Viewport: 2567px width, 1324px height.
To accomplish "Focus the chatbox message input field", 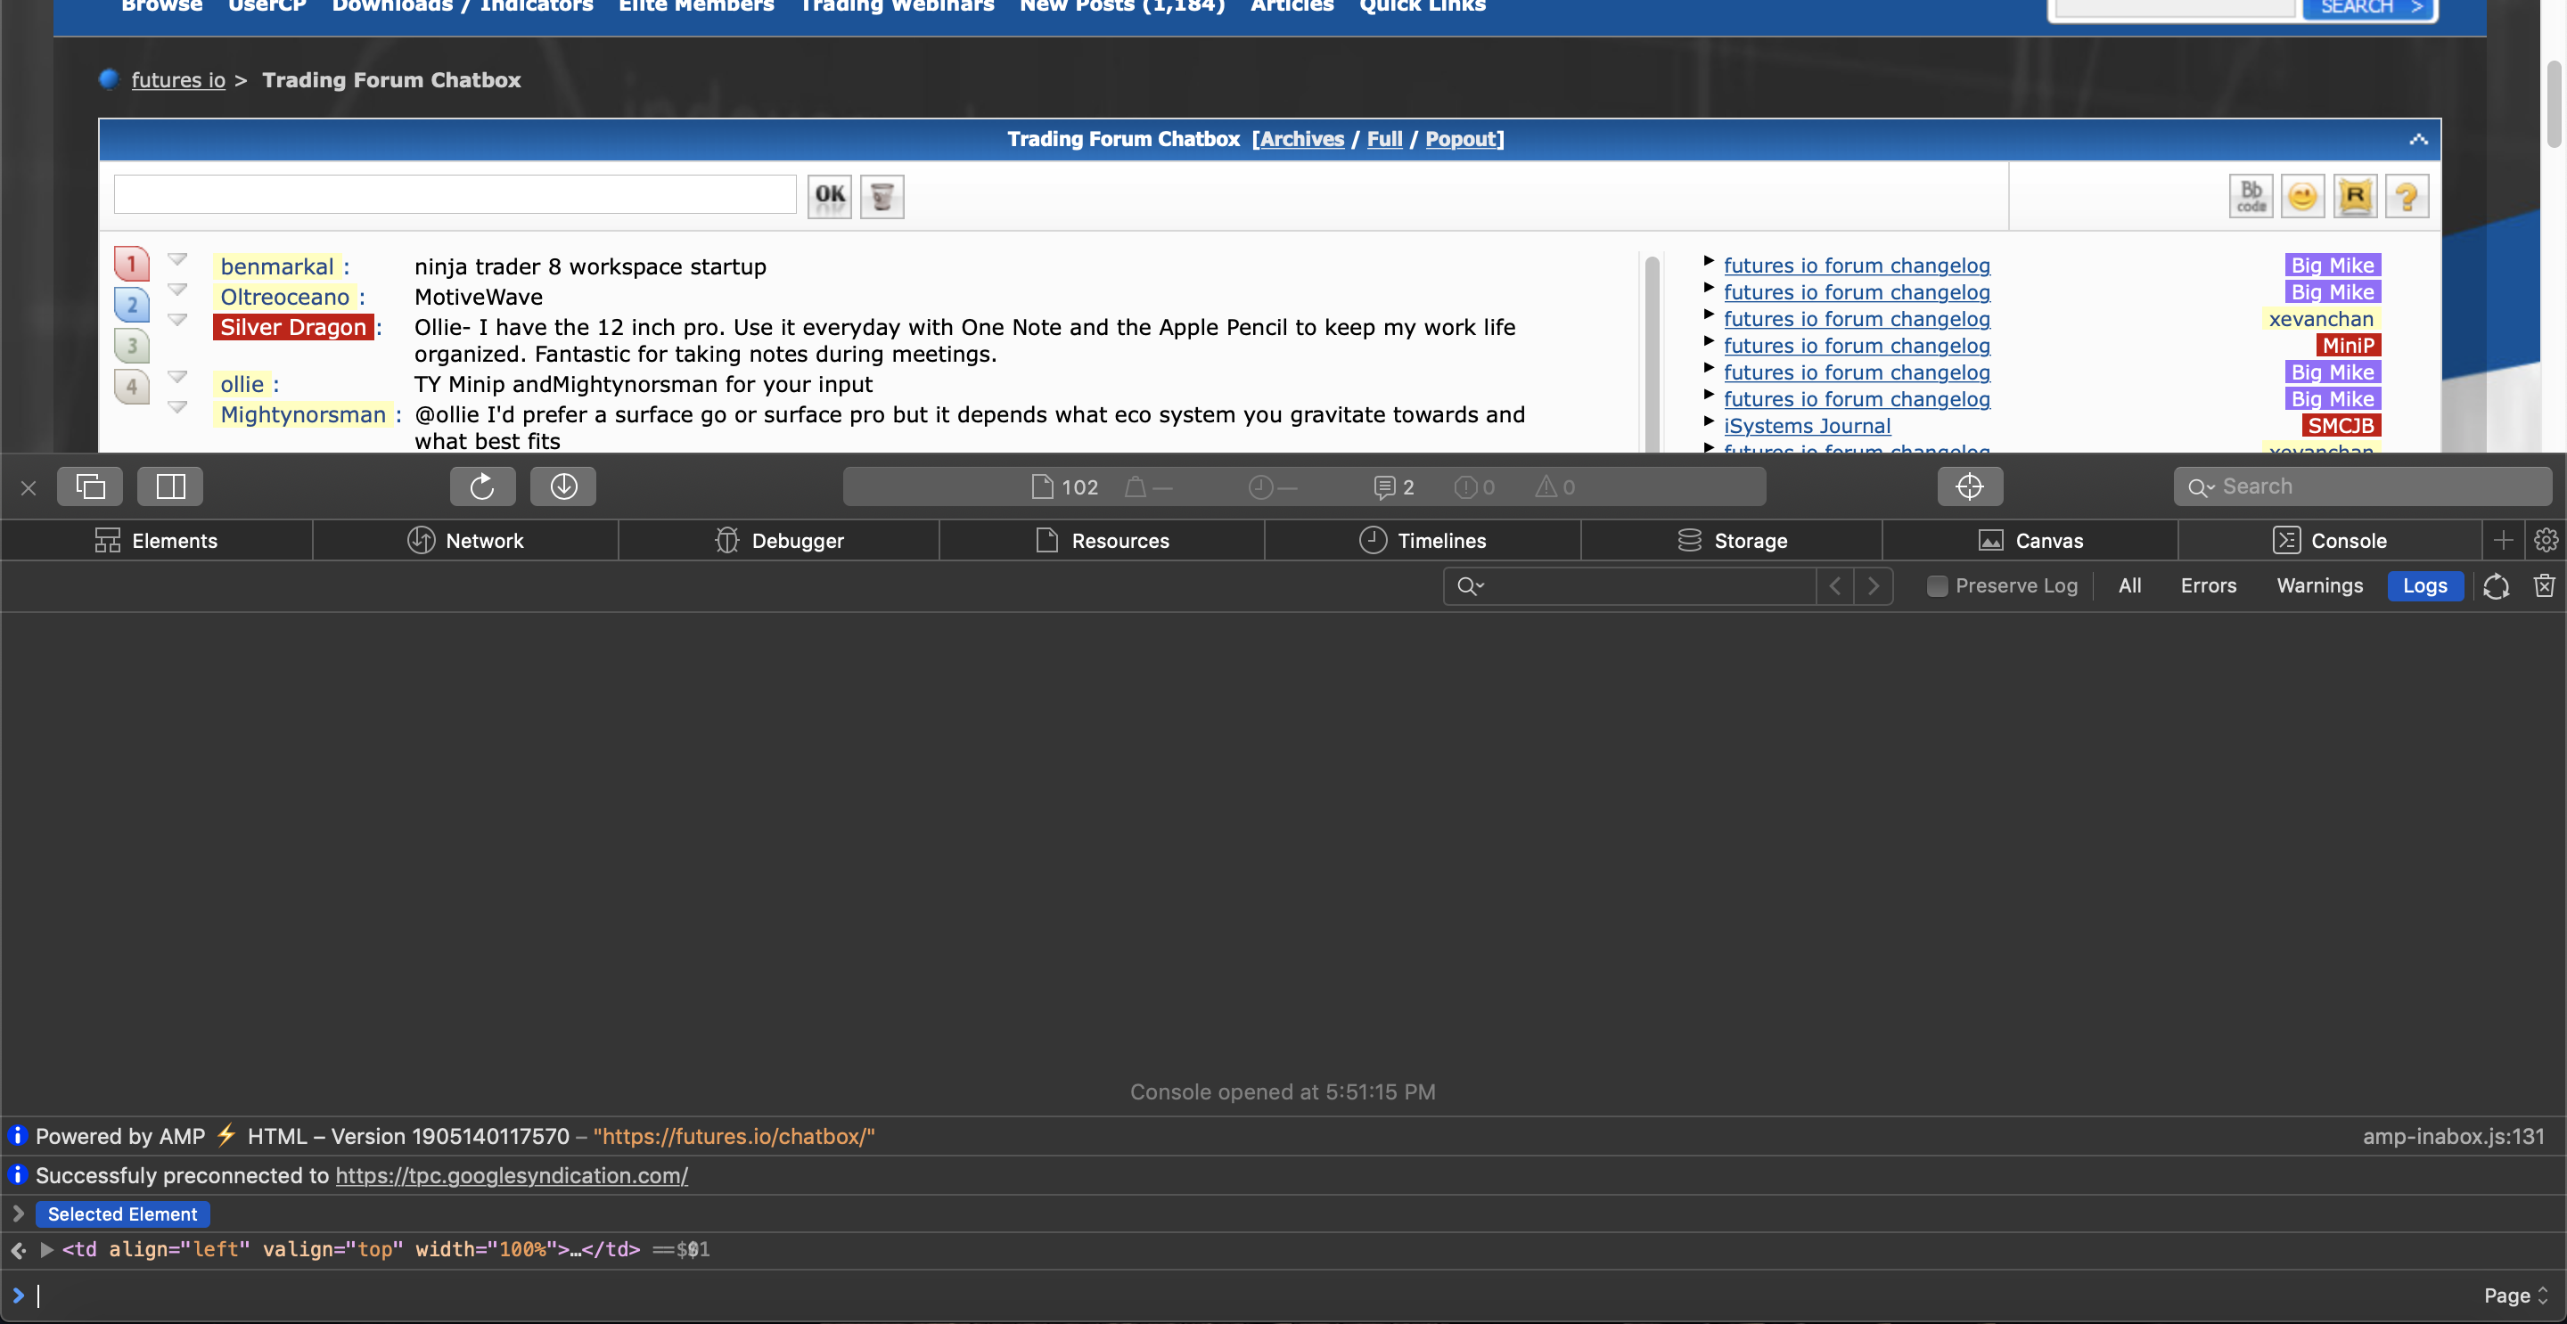I will 455,194.
